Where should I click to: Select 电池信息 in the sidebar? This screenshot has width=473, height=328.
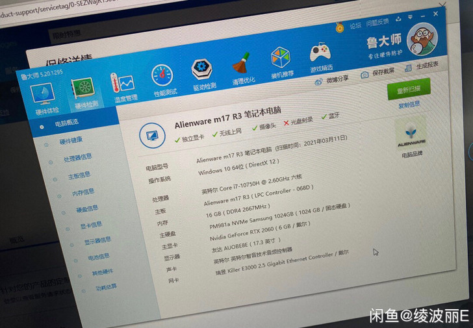click(98, 257)
